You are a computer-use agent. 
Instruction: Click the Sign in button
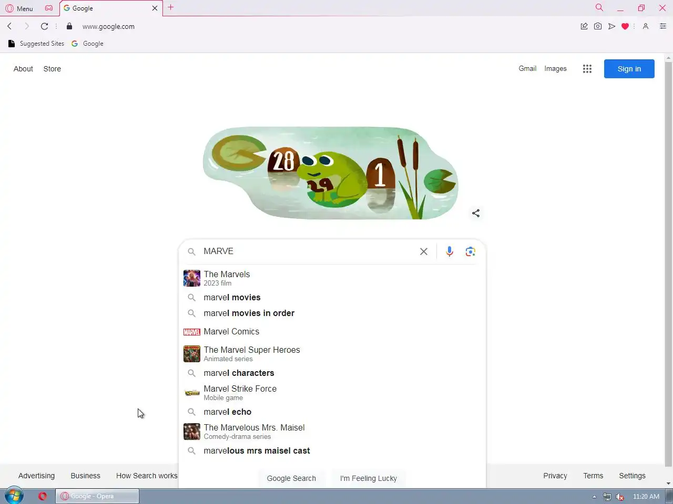click(629, 69)
